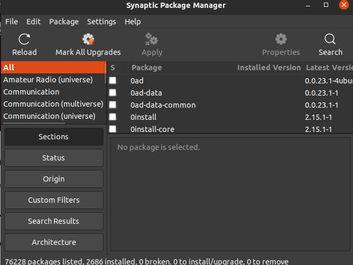Maximize the Synaptic Package Manager window
Image resolution: width=353 pixels, height=265 pixels.
326,5
